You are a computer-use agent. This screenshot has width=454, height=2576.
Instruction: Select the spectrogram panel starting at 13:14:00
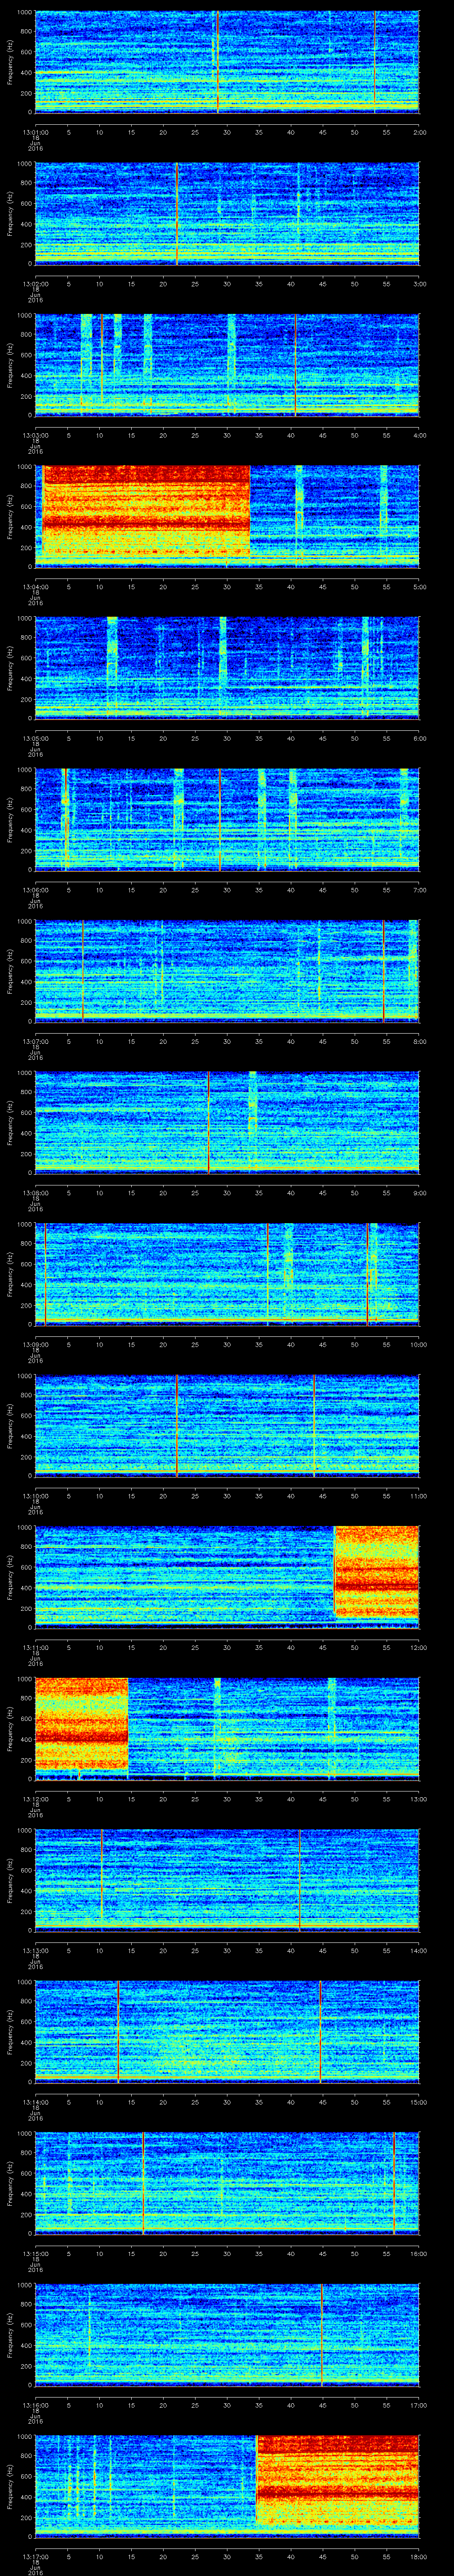[227, 2032]
